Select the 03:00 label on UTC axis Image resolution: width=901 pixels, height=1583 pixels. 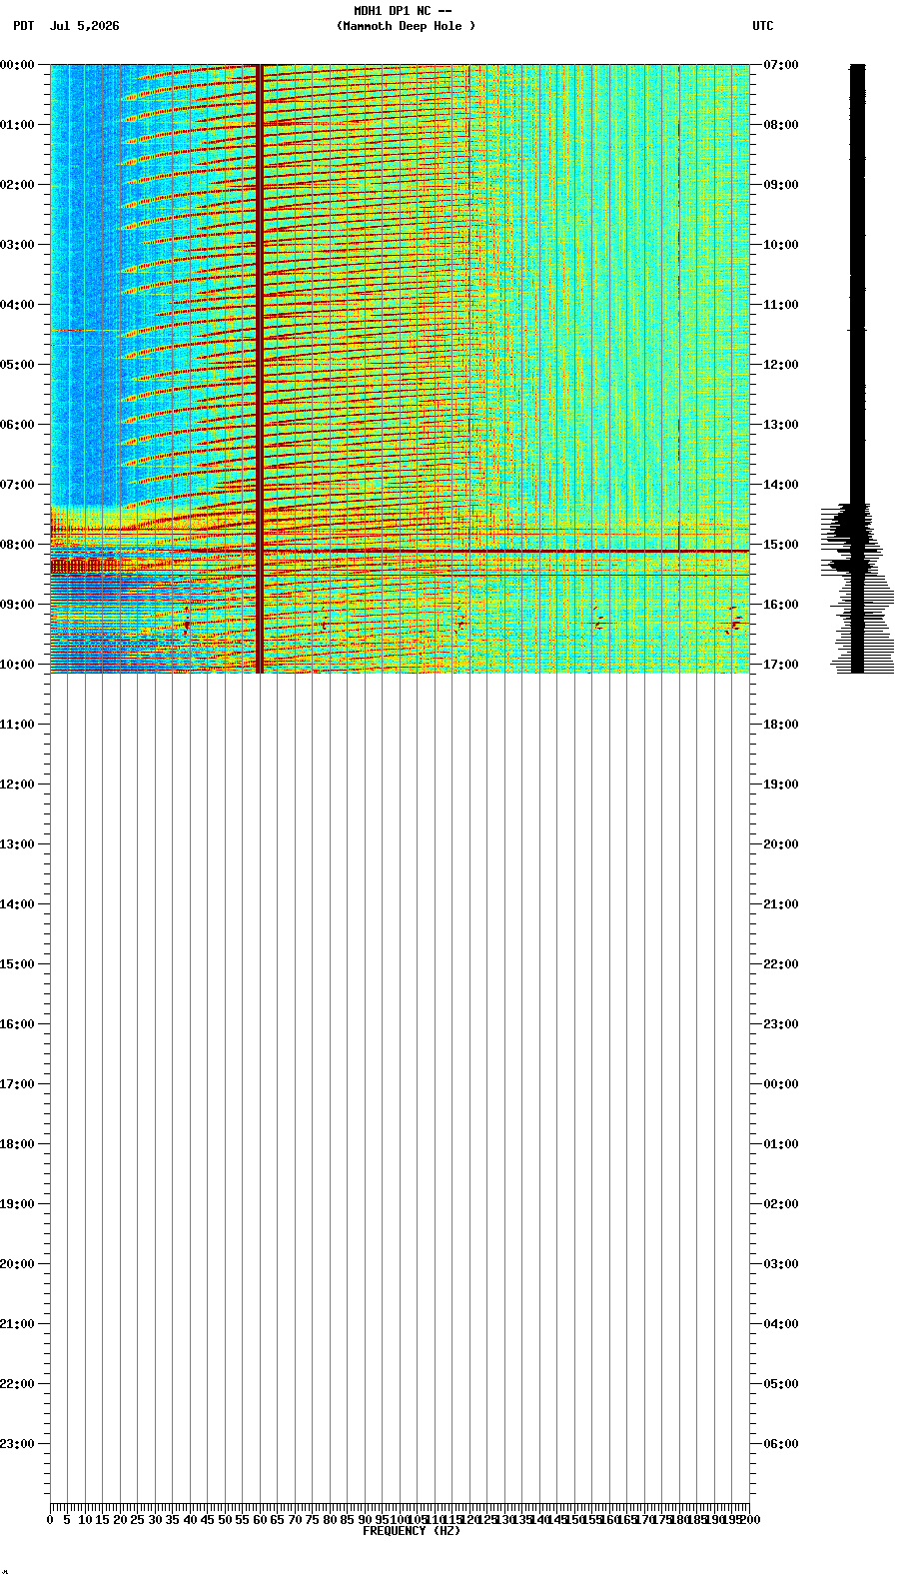[781, 1263]
